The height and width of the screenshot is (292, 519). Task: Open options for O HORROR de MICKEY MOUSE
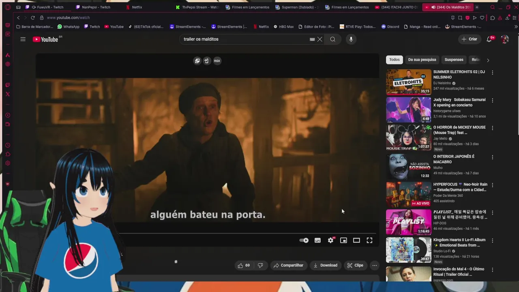492,128
